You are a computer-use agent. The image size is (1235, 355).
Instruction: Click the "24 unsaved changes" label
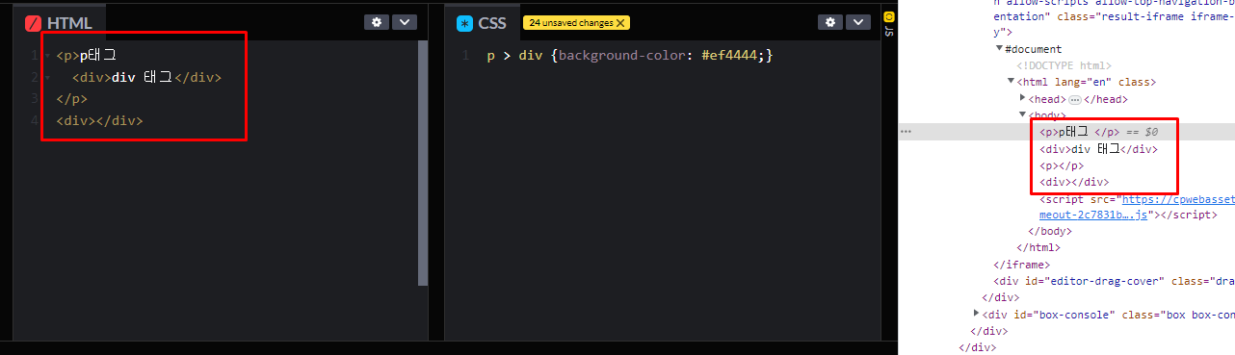tap(570, 22)
